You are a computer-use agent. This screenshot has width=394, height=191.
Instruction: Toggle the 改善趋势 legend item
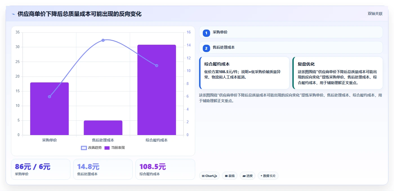click(91, 148)
